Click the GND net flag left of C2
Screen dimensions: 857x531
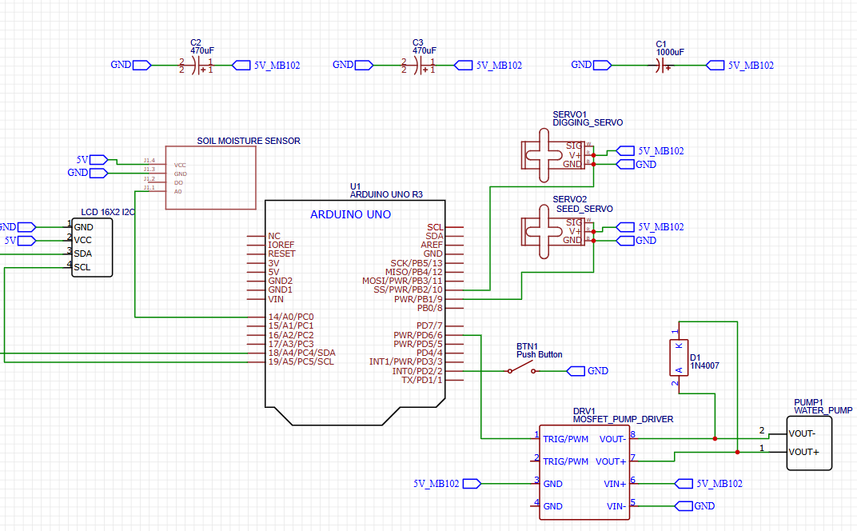coord(142,65)
